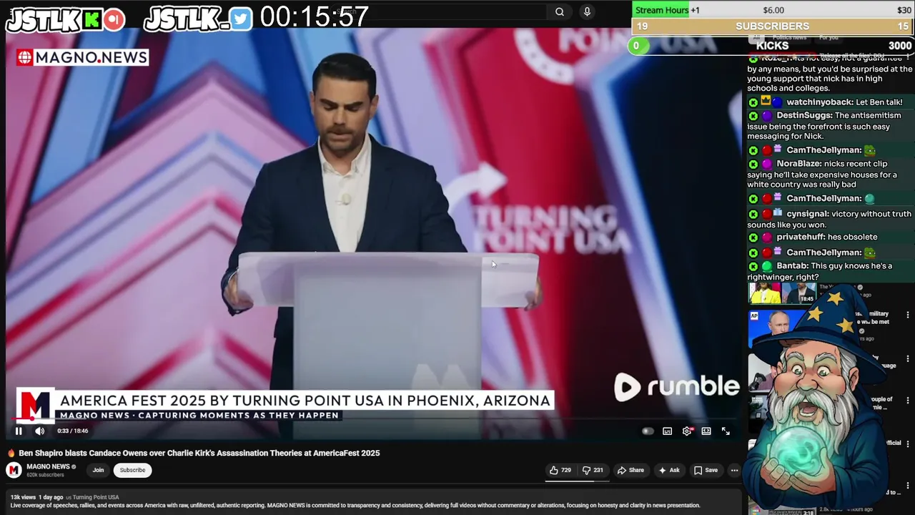Screen dimensions: 915x515
Task: Toggle the autoplay switch
Action: 648,431
